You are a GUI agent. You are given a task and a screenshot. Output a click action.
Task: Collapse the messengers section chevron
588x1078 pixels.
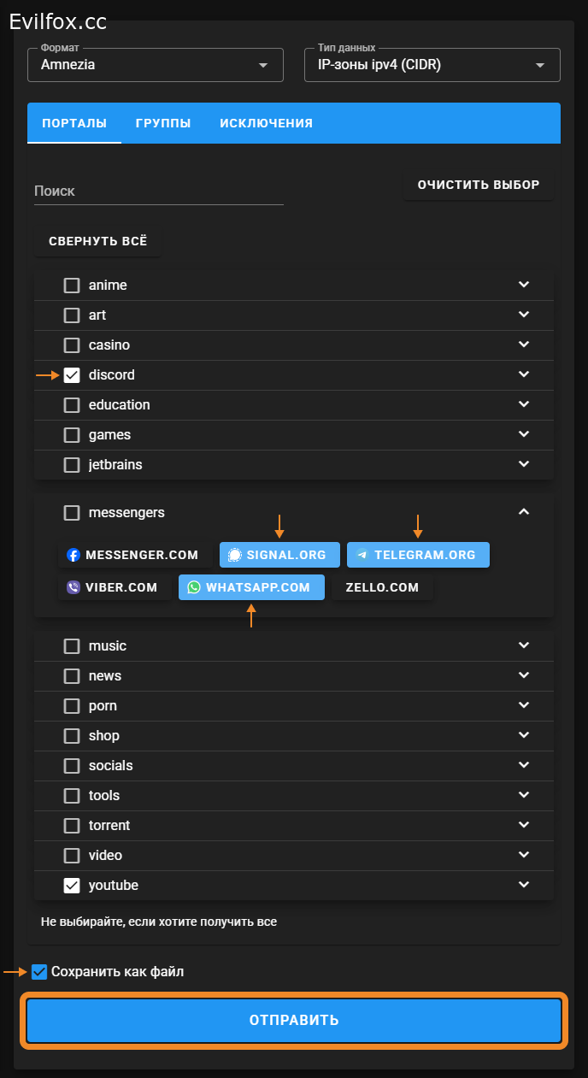pyautogui.click(x=524, y=512)
